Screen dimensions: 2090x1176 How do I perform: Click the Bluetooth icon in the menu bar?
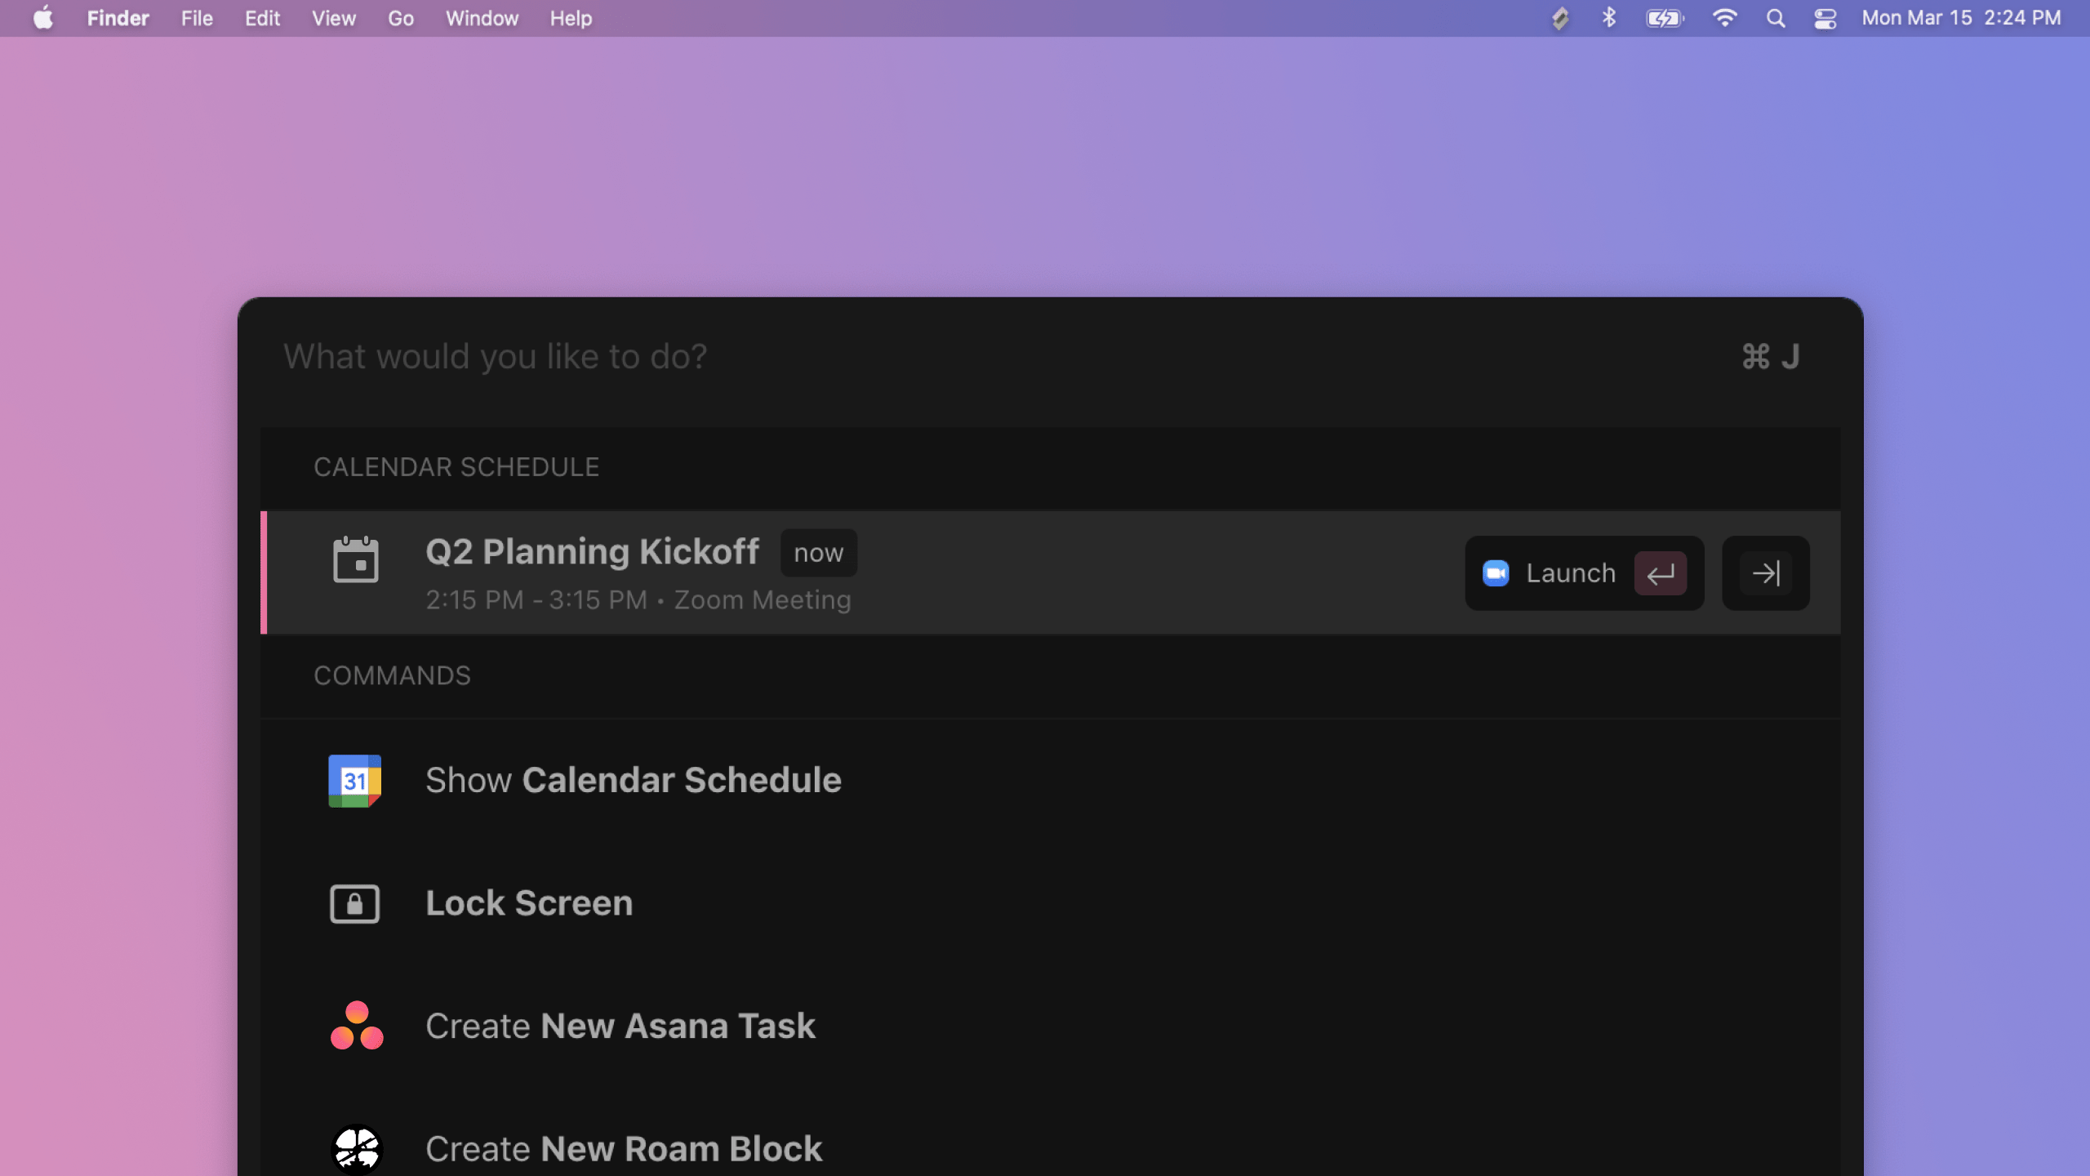1609,17
